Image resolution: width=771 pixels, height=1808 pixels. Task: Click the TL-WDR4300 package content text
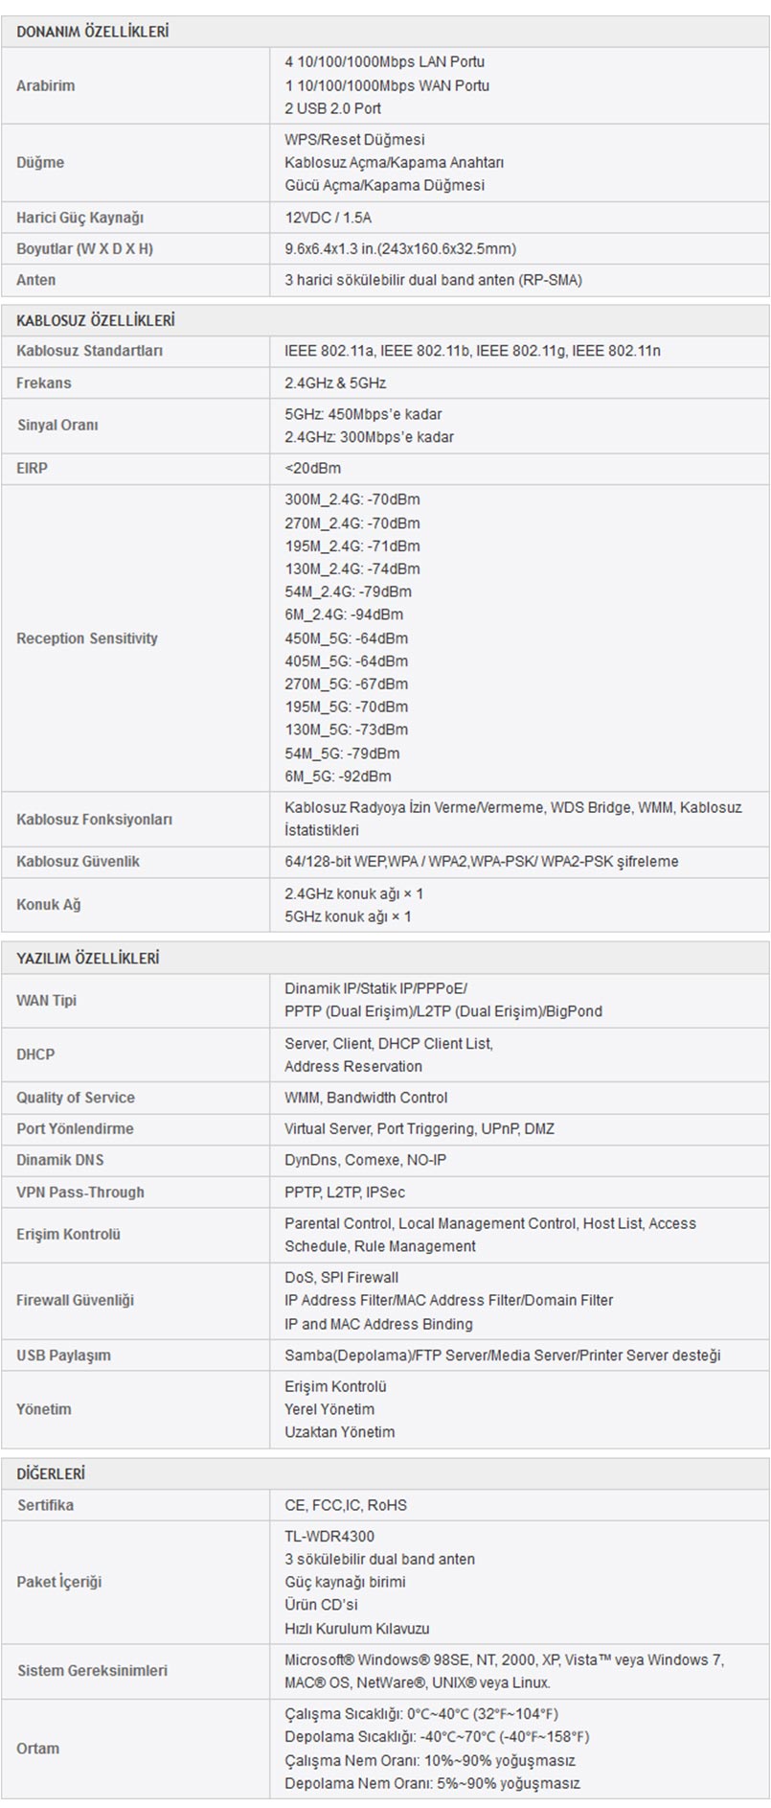pyautogui.click(x=329, y=1536)
